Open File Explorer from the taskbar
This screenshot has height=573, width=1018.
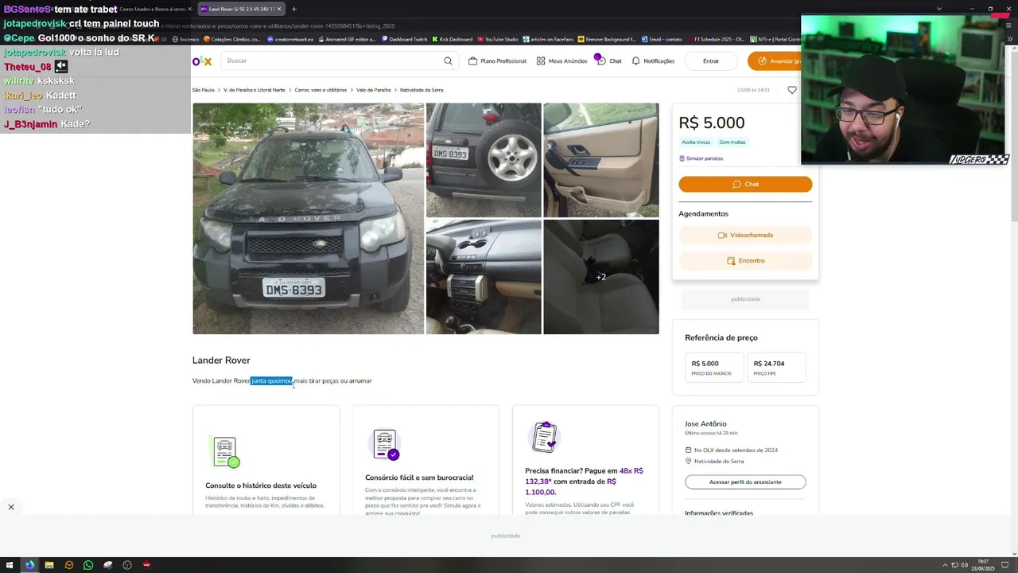tap(49, 565)
